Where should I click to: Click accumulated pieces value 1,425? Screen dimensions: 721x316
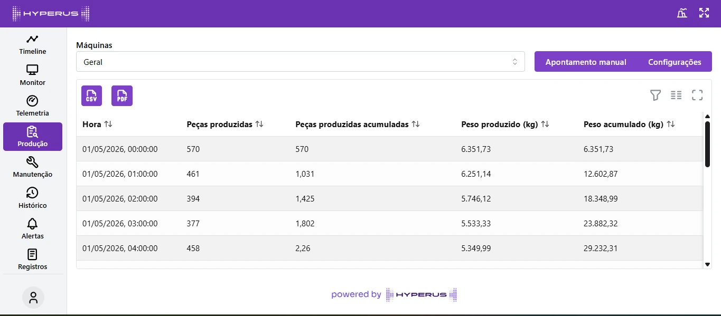pyautogui.click(x=305, y=199)
